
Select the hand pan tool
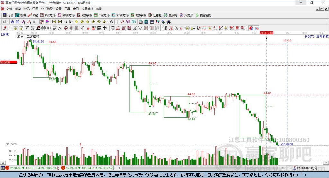pyautogui.click(x=111, y=22)
